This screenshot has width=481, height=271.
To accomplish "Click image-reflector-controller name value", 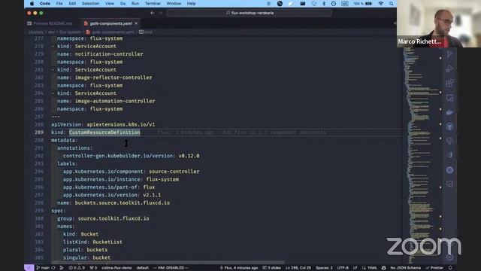I will (113, 78).
